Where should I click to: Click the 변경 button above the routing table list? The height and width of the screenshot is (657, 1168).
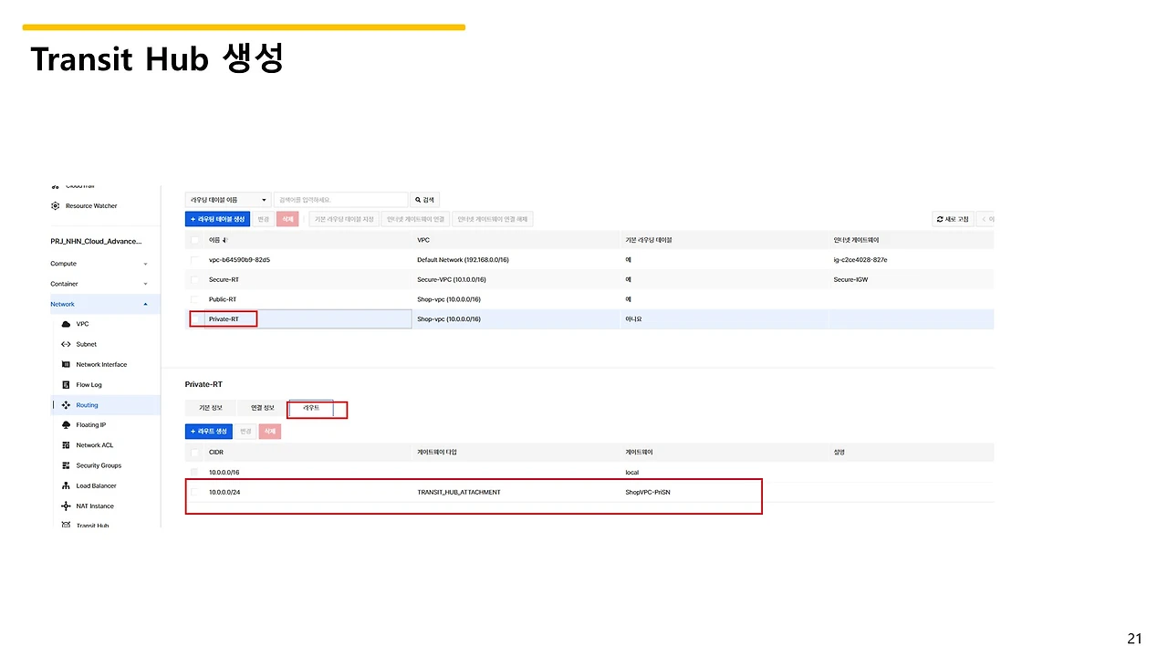(x=263, y=219)
